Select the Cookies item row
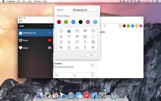Screen dimensions: 161x101 (x=75, y=65)
